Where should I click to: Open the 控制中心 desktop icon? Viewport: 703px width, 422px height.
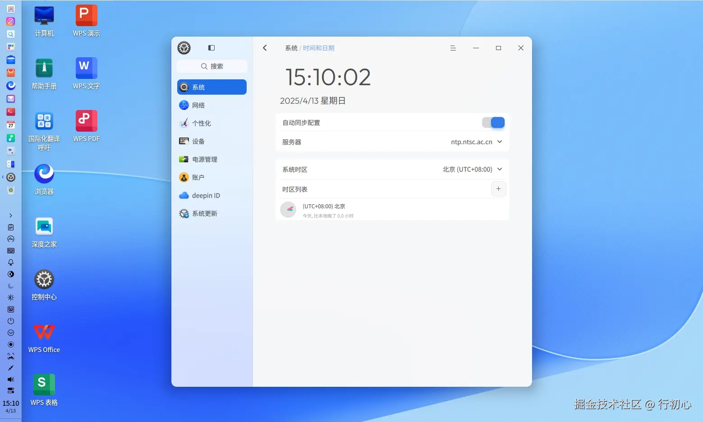coord(44,285)
